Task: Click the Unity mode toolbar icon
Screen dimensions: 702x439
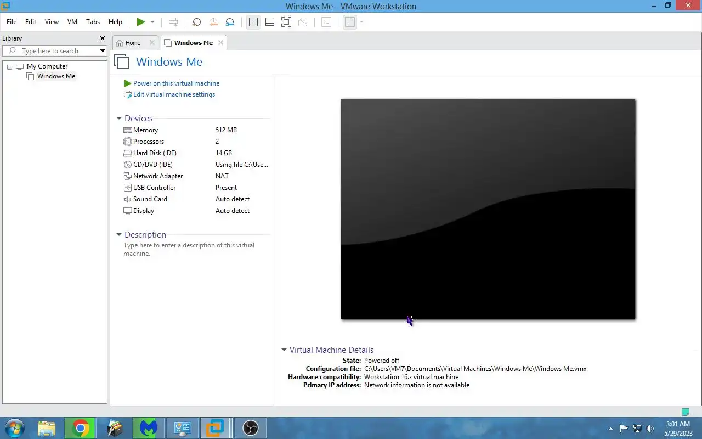Action: (x=302, y=22)
